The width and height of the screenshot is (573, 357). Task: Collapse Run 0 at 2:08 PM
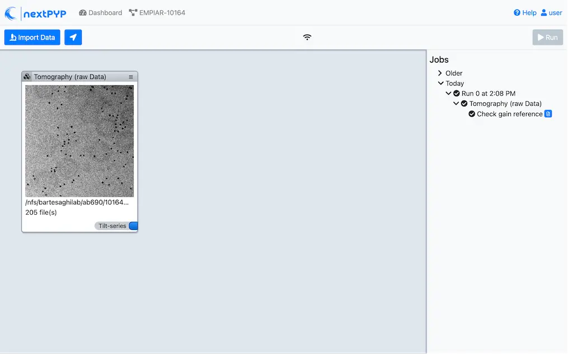pos(449,93)
